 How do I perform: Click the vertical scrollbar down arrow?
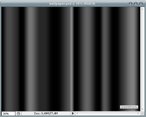[143, 109]
